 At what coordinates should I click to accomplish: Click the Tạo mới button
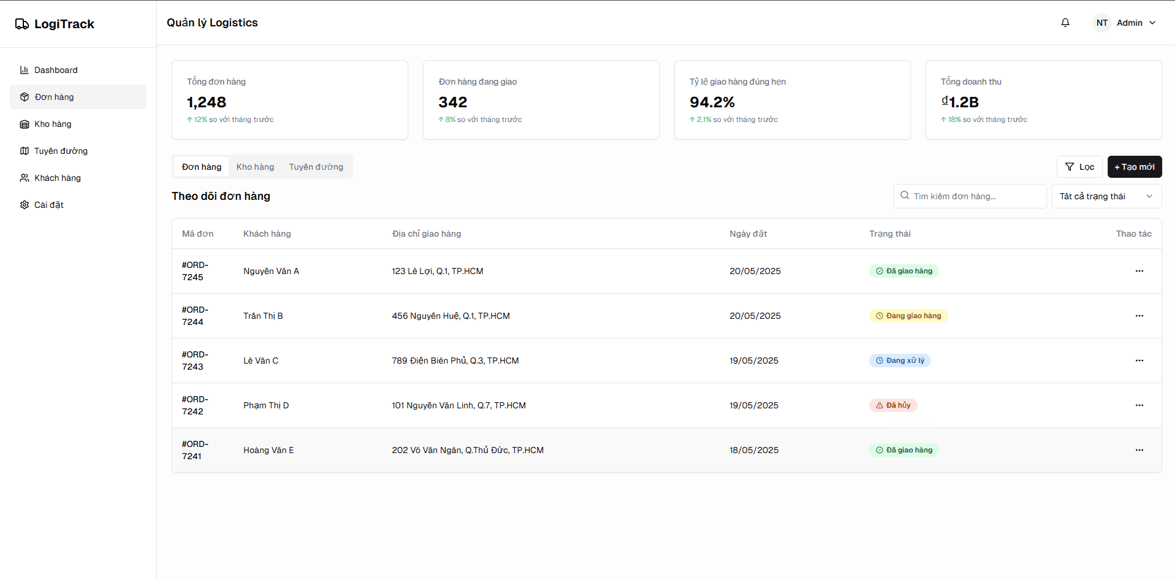1135,167
